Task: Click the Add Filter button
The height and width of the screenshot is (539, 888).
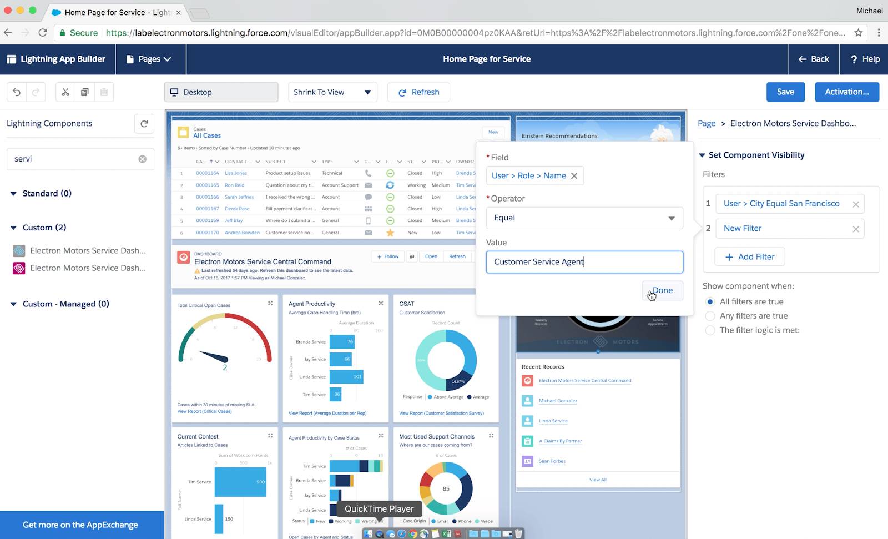Action: coord(750,257)
